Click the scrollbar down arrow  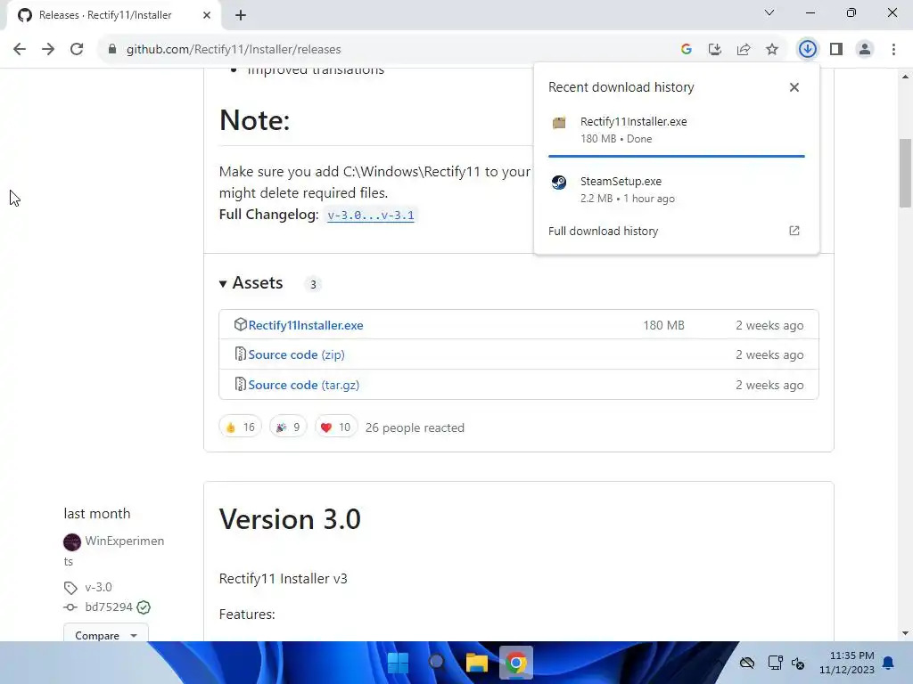pyautogui.click(x=905, y=633)
